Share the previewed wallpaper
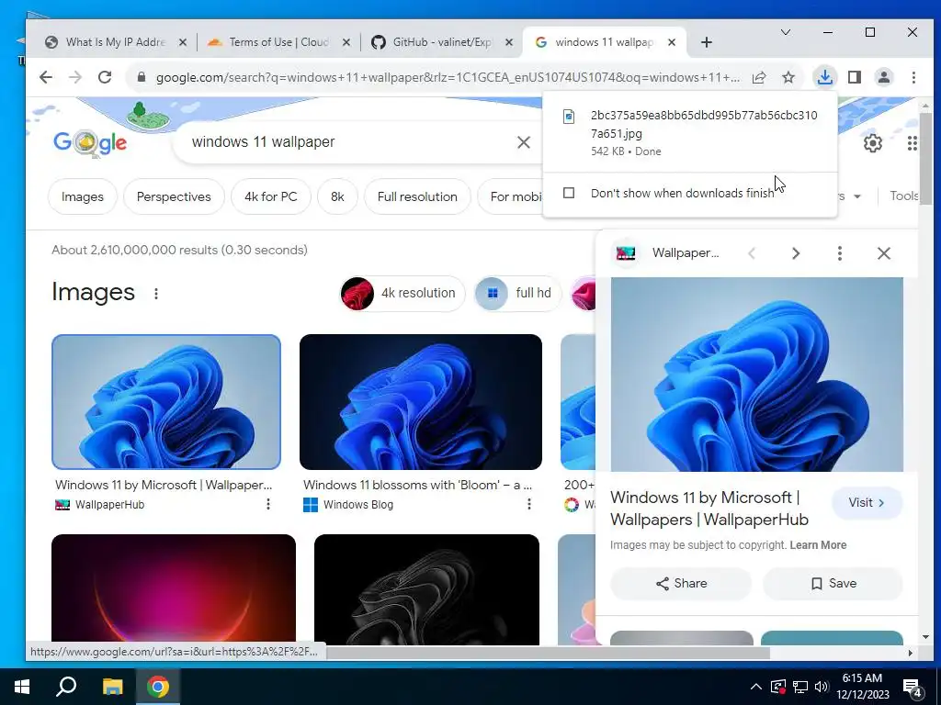The width and height of the screenshot is (941, 705). [681, 583]
